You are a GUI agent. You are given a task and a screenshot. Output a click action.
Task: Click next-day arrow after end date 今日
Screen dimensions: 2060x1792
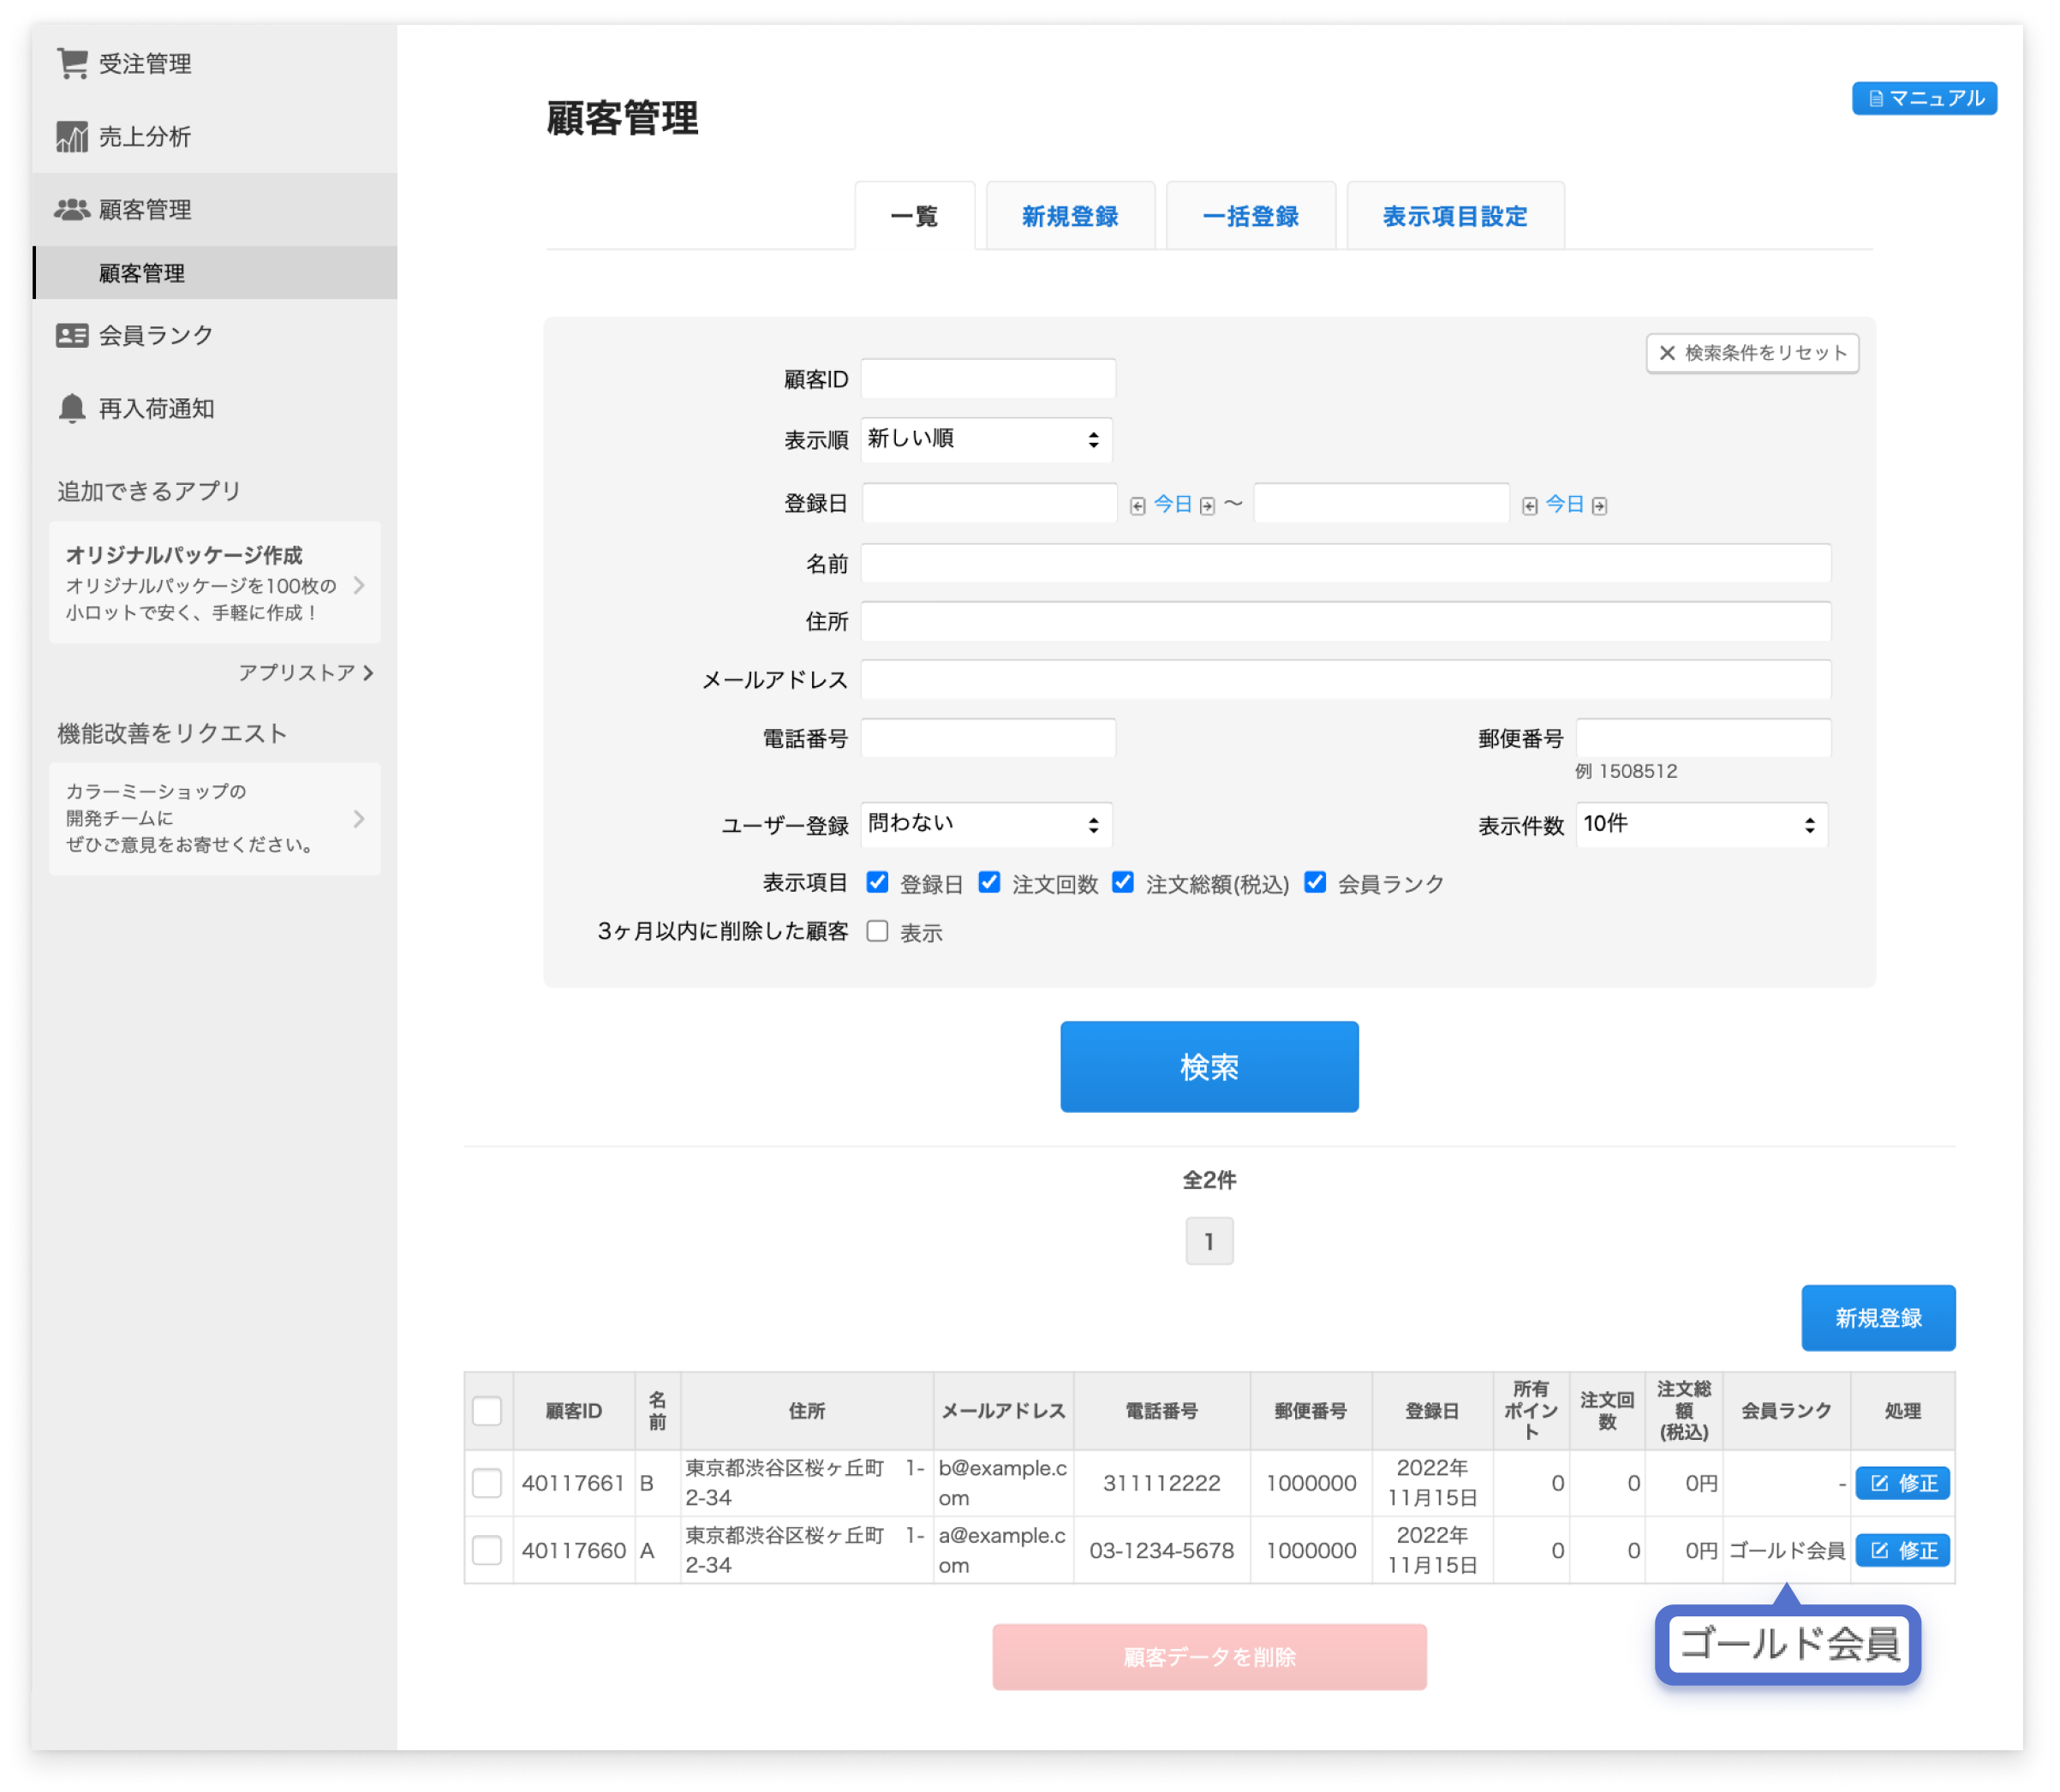click(x=1599, y=506)
